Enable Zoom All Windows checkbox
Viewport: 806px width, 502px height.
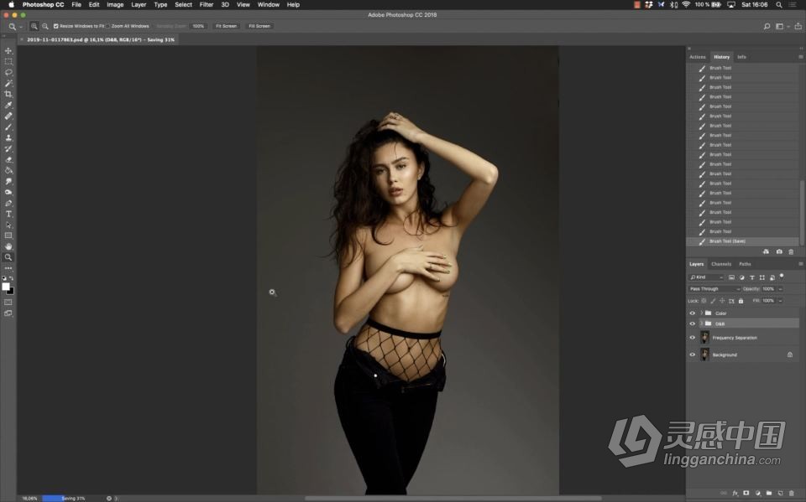[x=108, y=26]
